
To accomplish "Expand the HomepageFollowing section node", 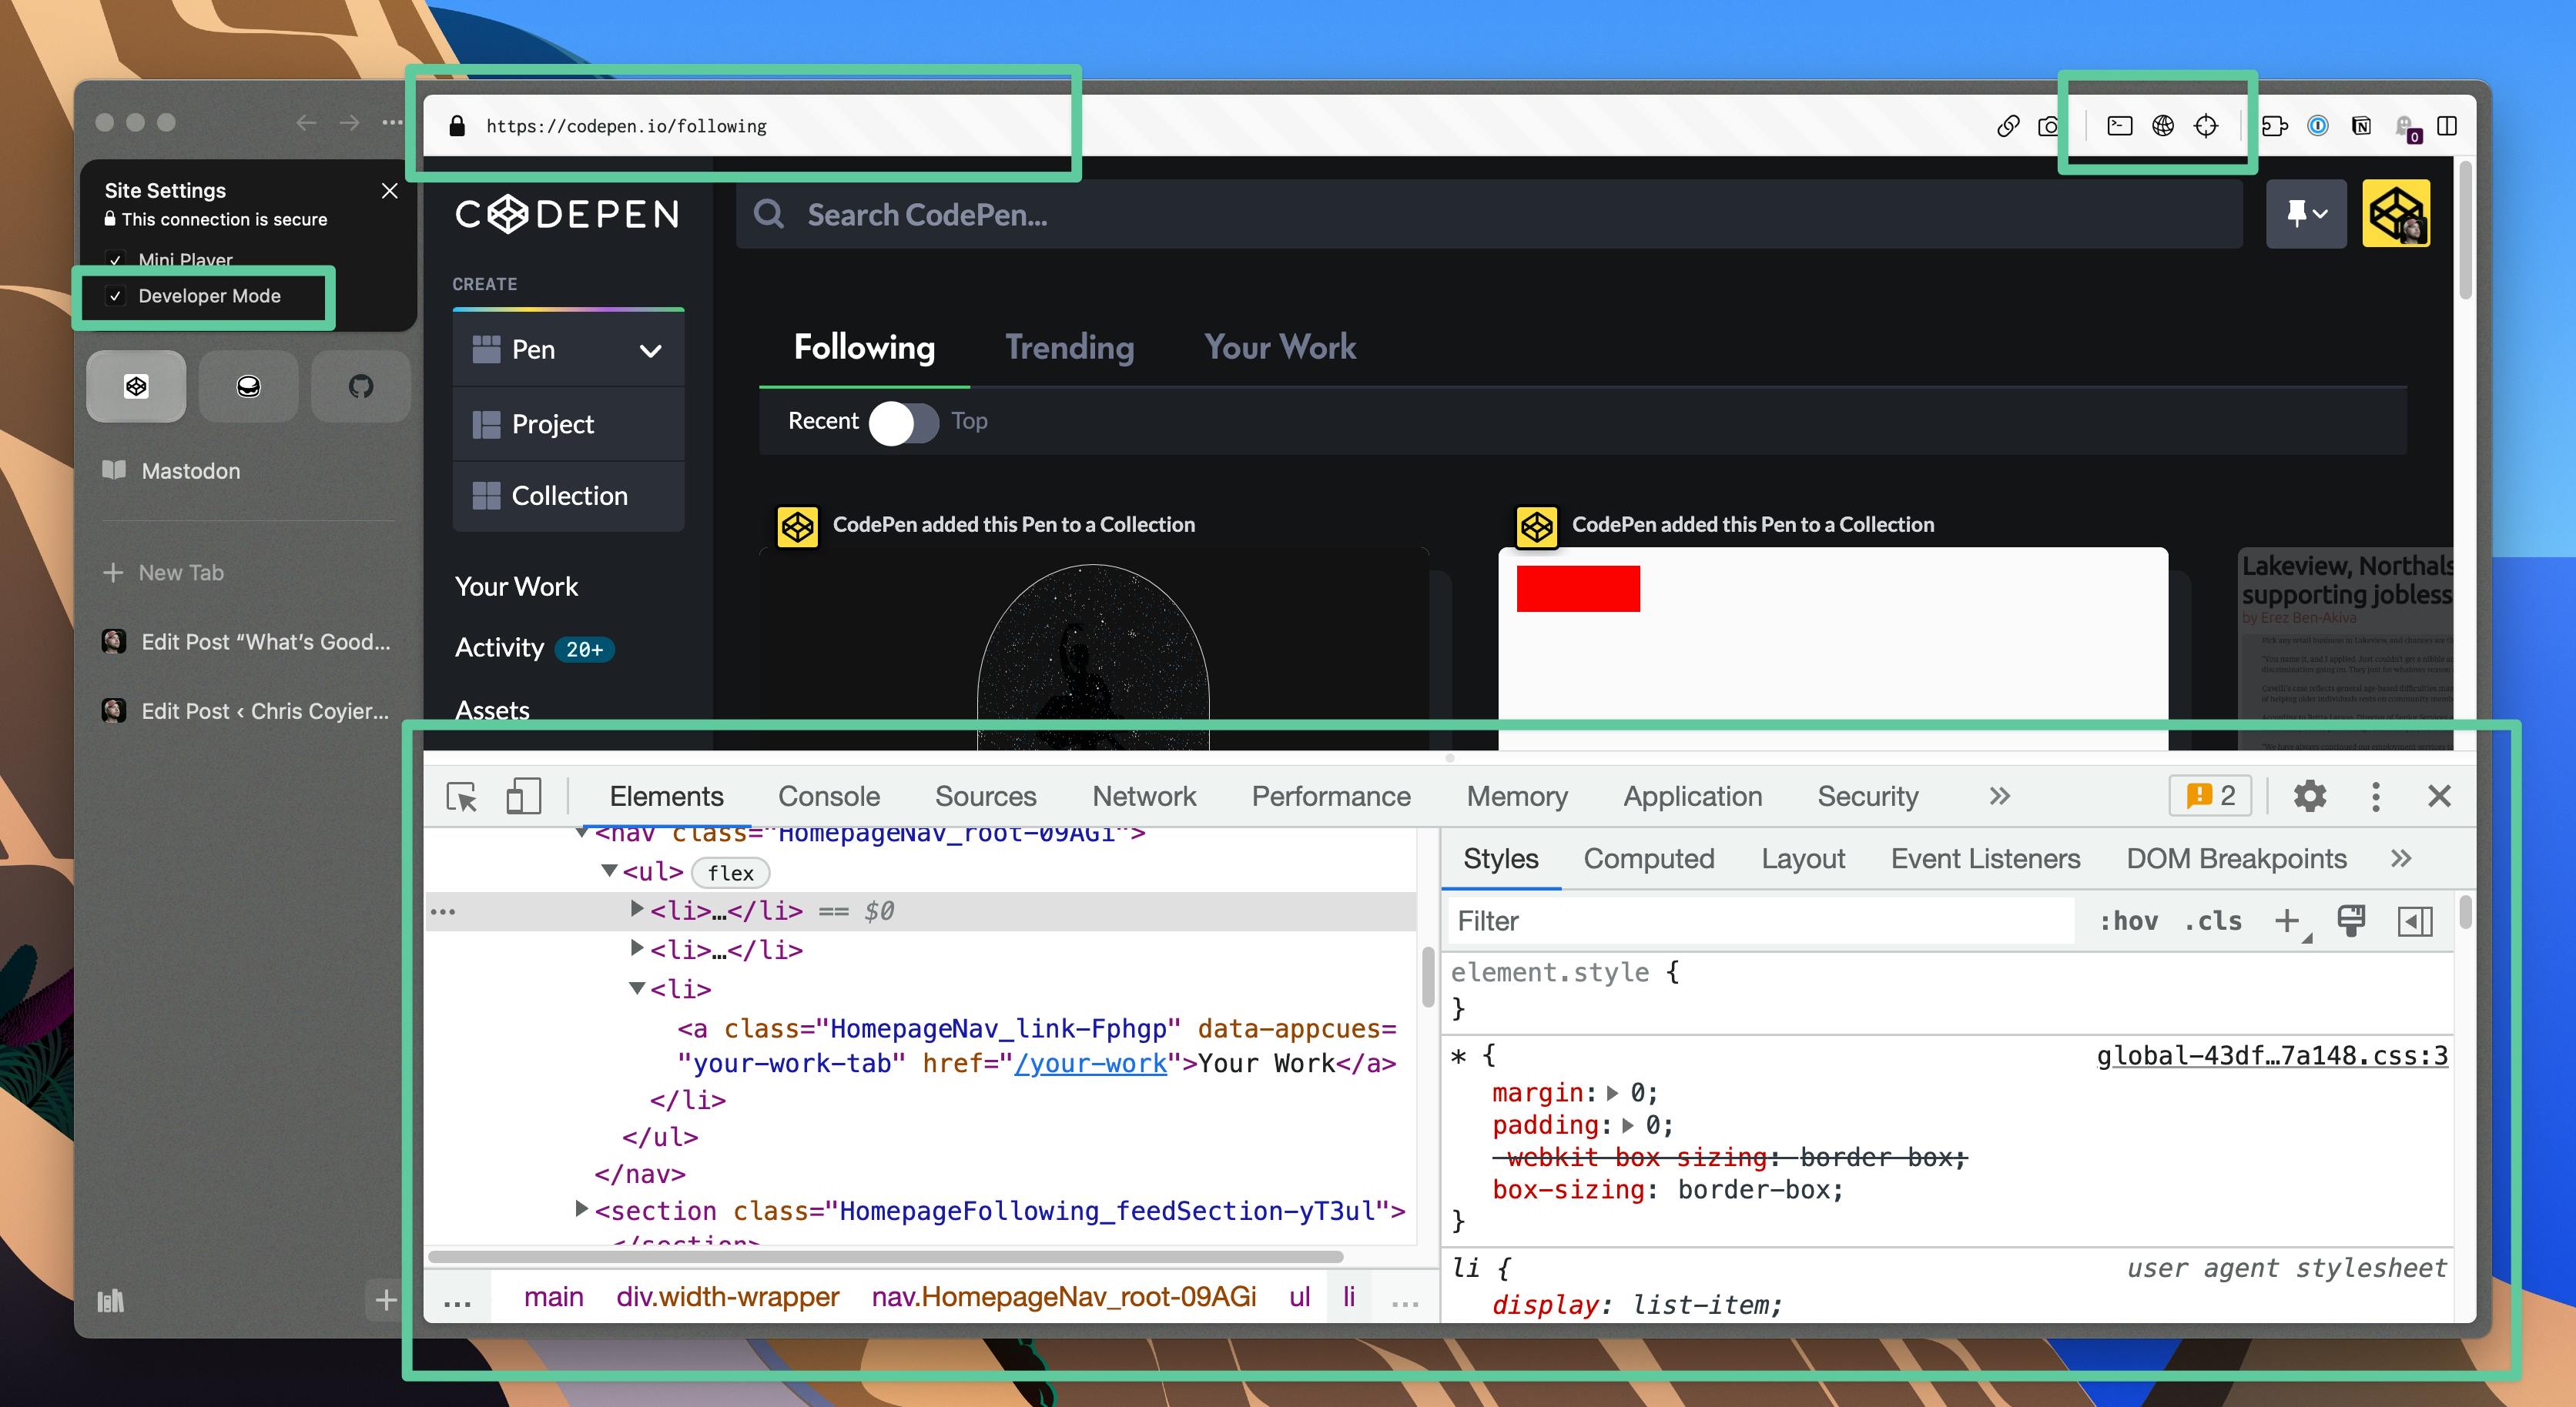I will click(581, 1209).
